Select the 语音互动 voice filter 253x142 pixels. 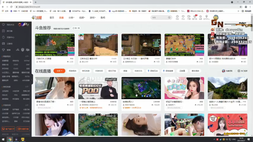153,71
